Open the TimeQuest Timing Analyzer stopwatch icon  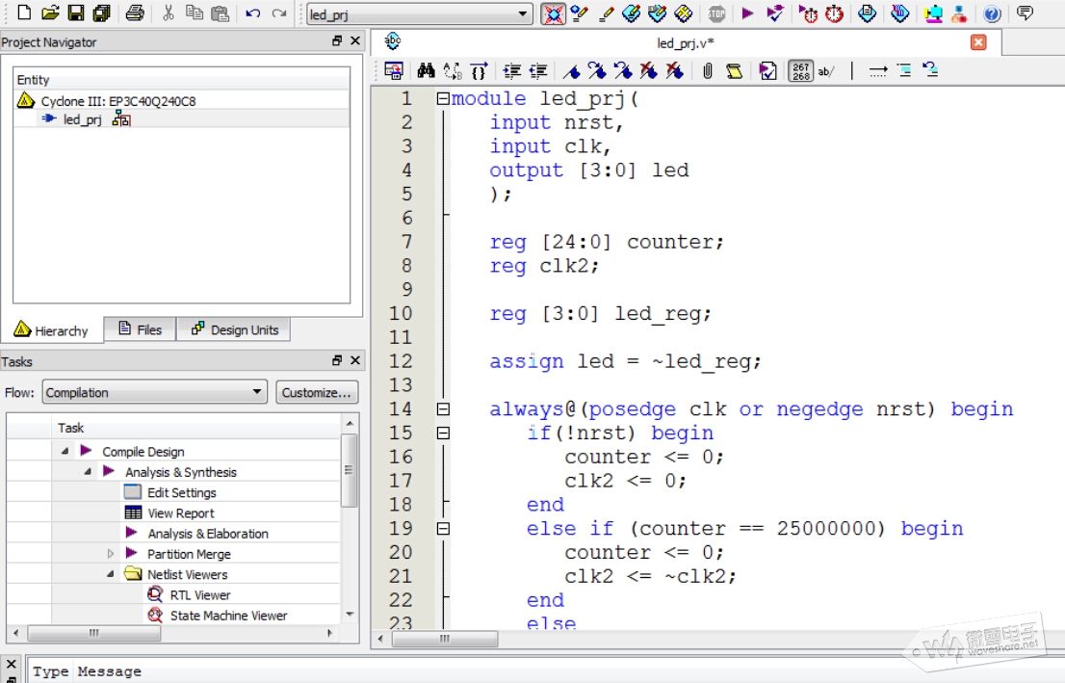coord(834,13)
